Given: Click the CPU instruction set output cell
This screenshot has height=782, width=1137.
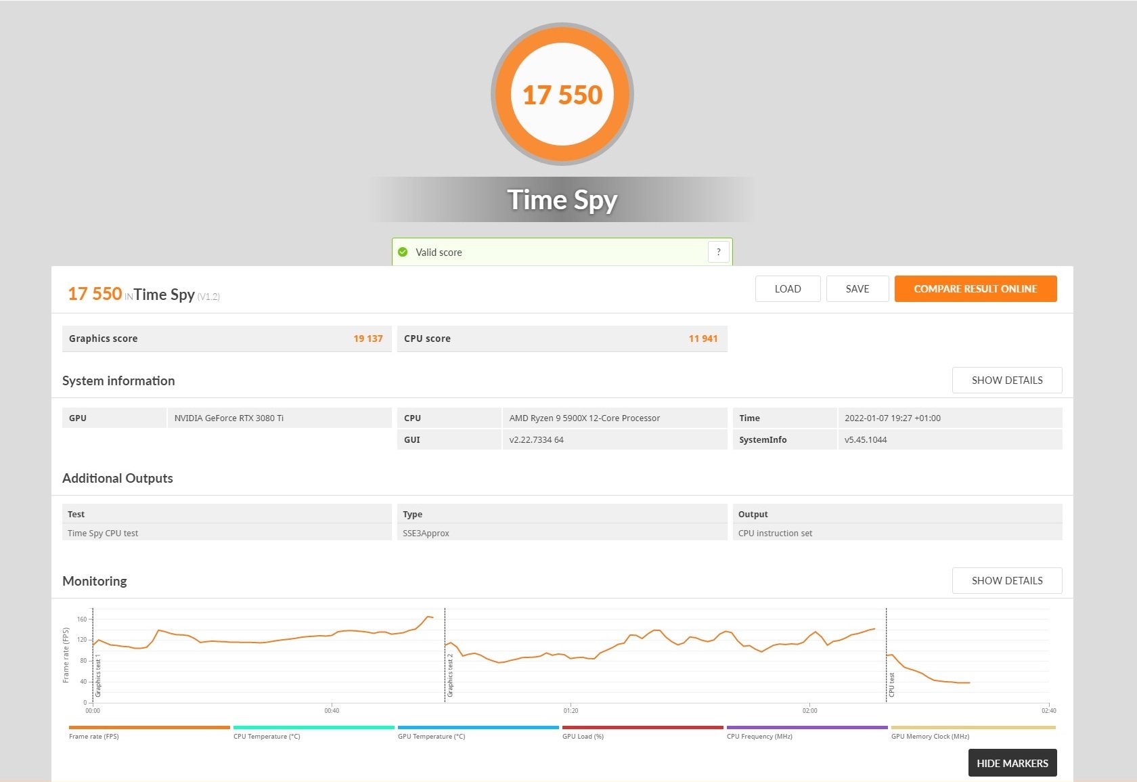Looking at the screenshot, I should click(897, 533).
